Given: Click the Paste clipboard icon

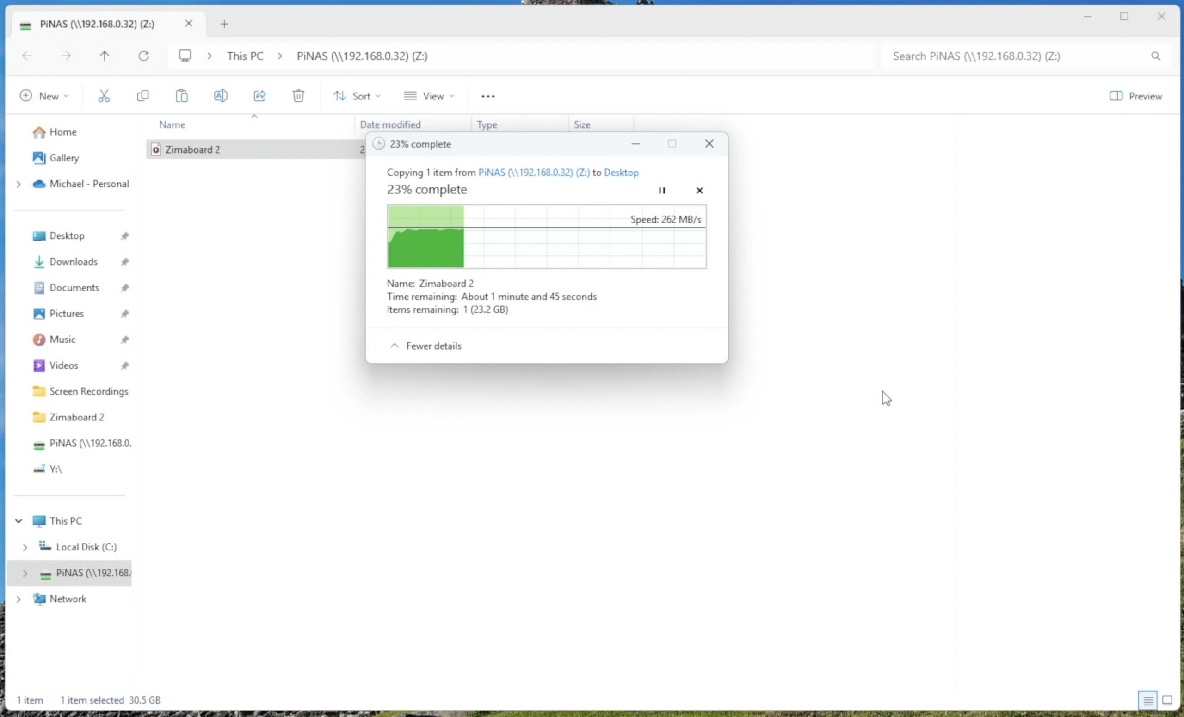Looking at the screenshot, I should tap(182, 96).
